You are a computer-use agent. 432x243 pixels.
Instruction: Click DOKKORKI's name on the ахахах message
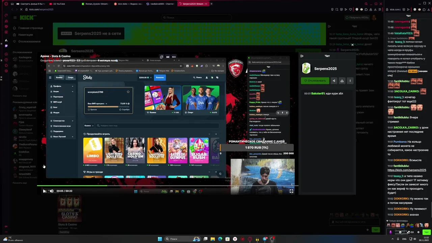tap(401, 215)
